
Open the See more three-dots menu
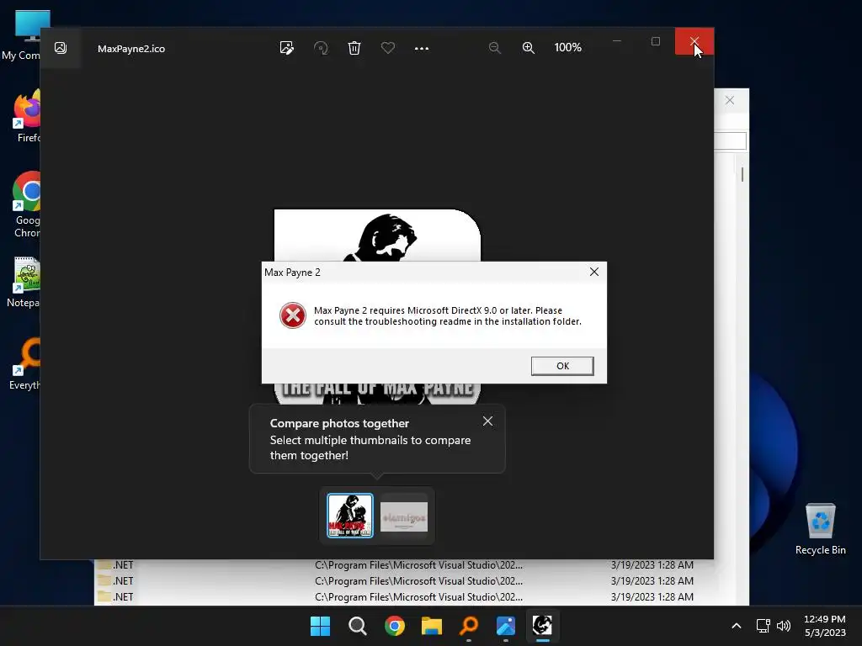[x=421, y=48]
